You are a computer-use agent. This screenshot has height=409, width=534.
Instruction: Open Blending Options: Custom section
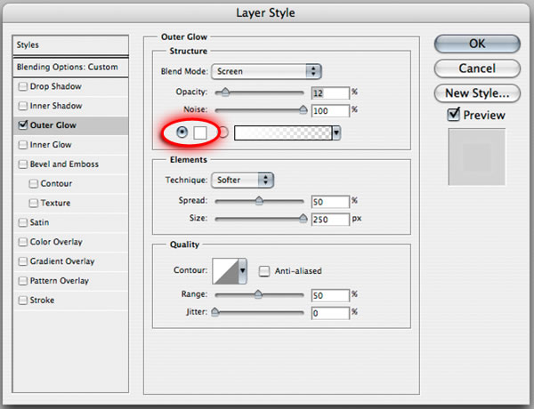tap(67, 67)
